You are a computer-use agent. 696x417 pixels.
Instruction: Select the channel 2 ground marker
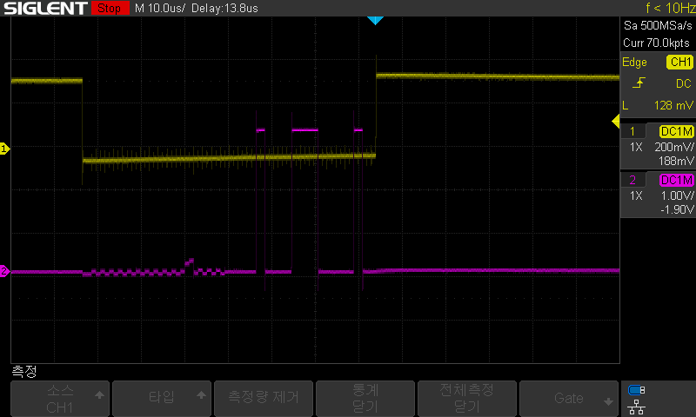click(4, 271)
